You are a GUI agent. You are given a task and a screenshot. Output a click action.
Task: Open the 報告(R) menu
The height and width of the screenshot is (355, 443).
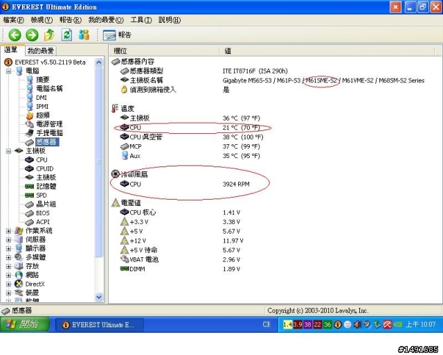[x=71, y=20]
